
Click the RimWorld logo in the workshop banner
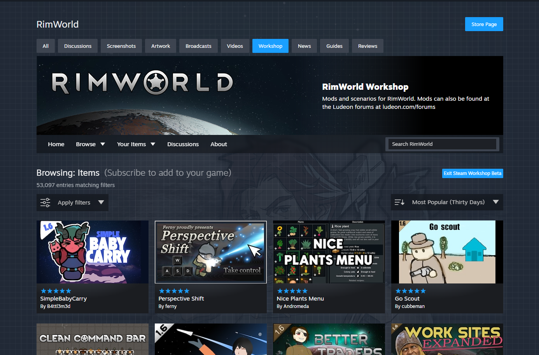coord(143,83)
